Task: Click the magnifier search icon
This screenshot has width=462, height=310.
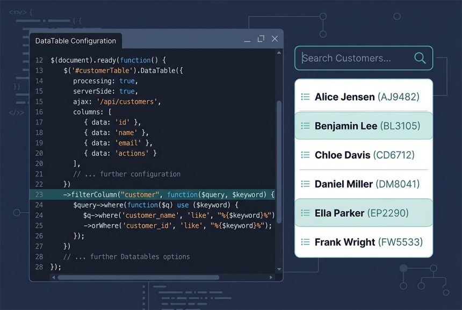Action: [420, 58]
